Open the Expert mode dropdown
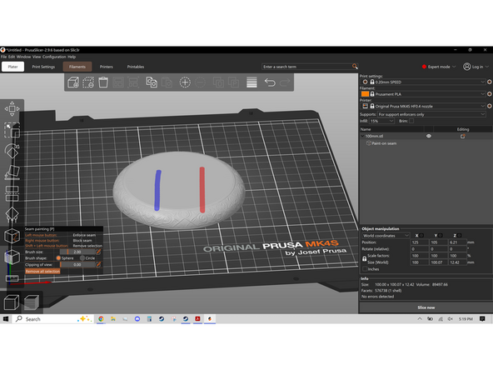The width and height of the screenshot is (493, 370). click(x=439, y=67)
